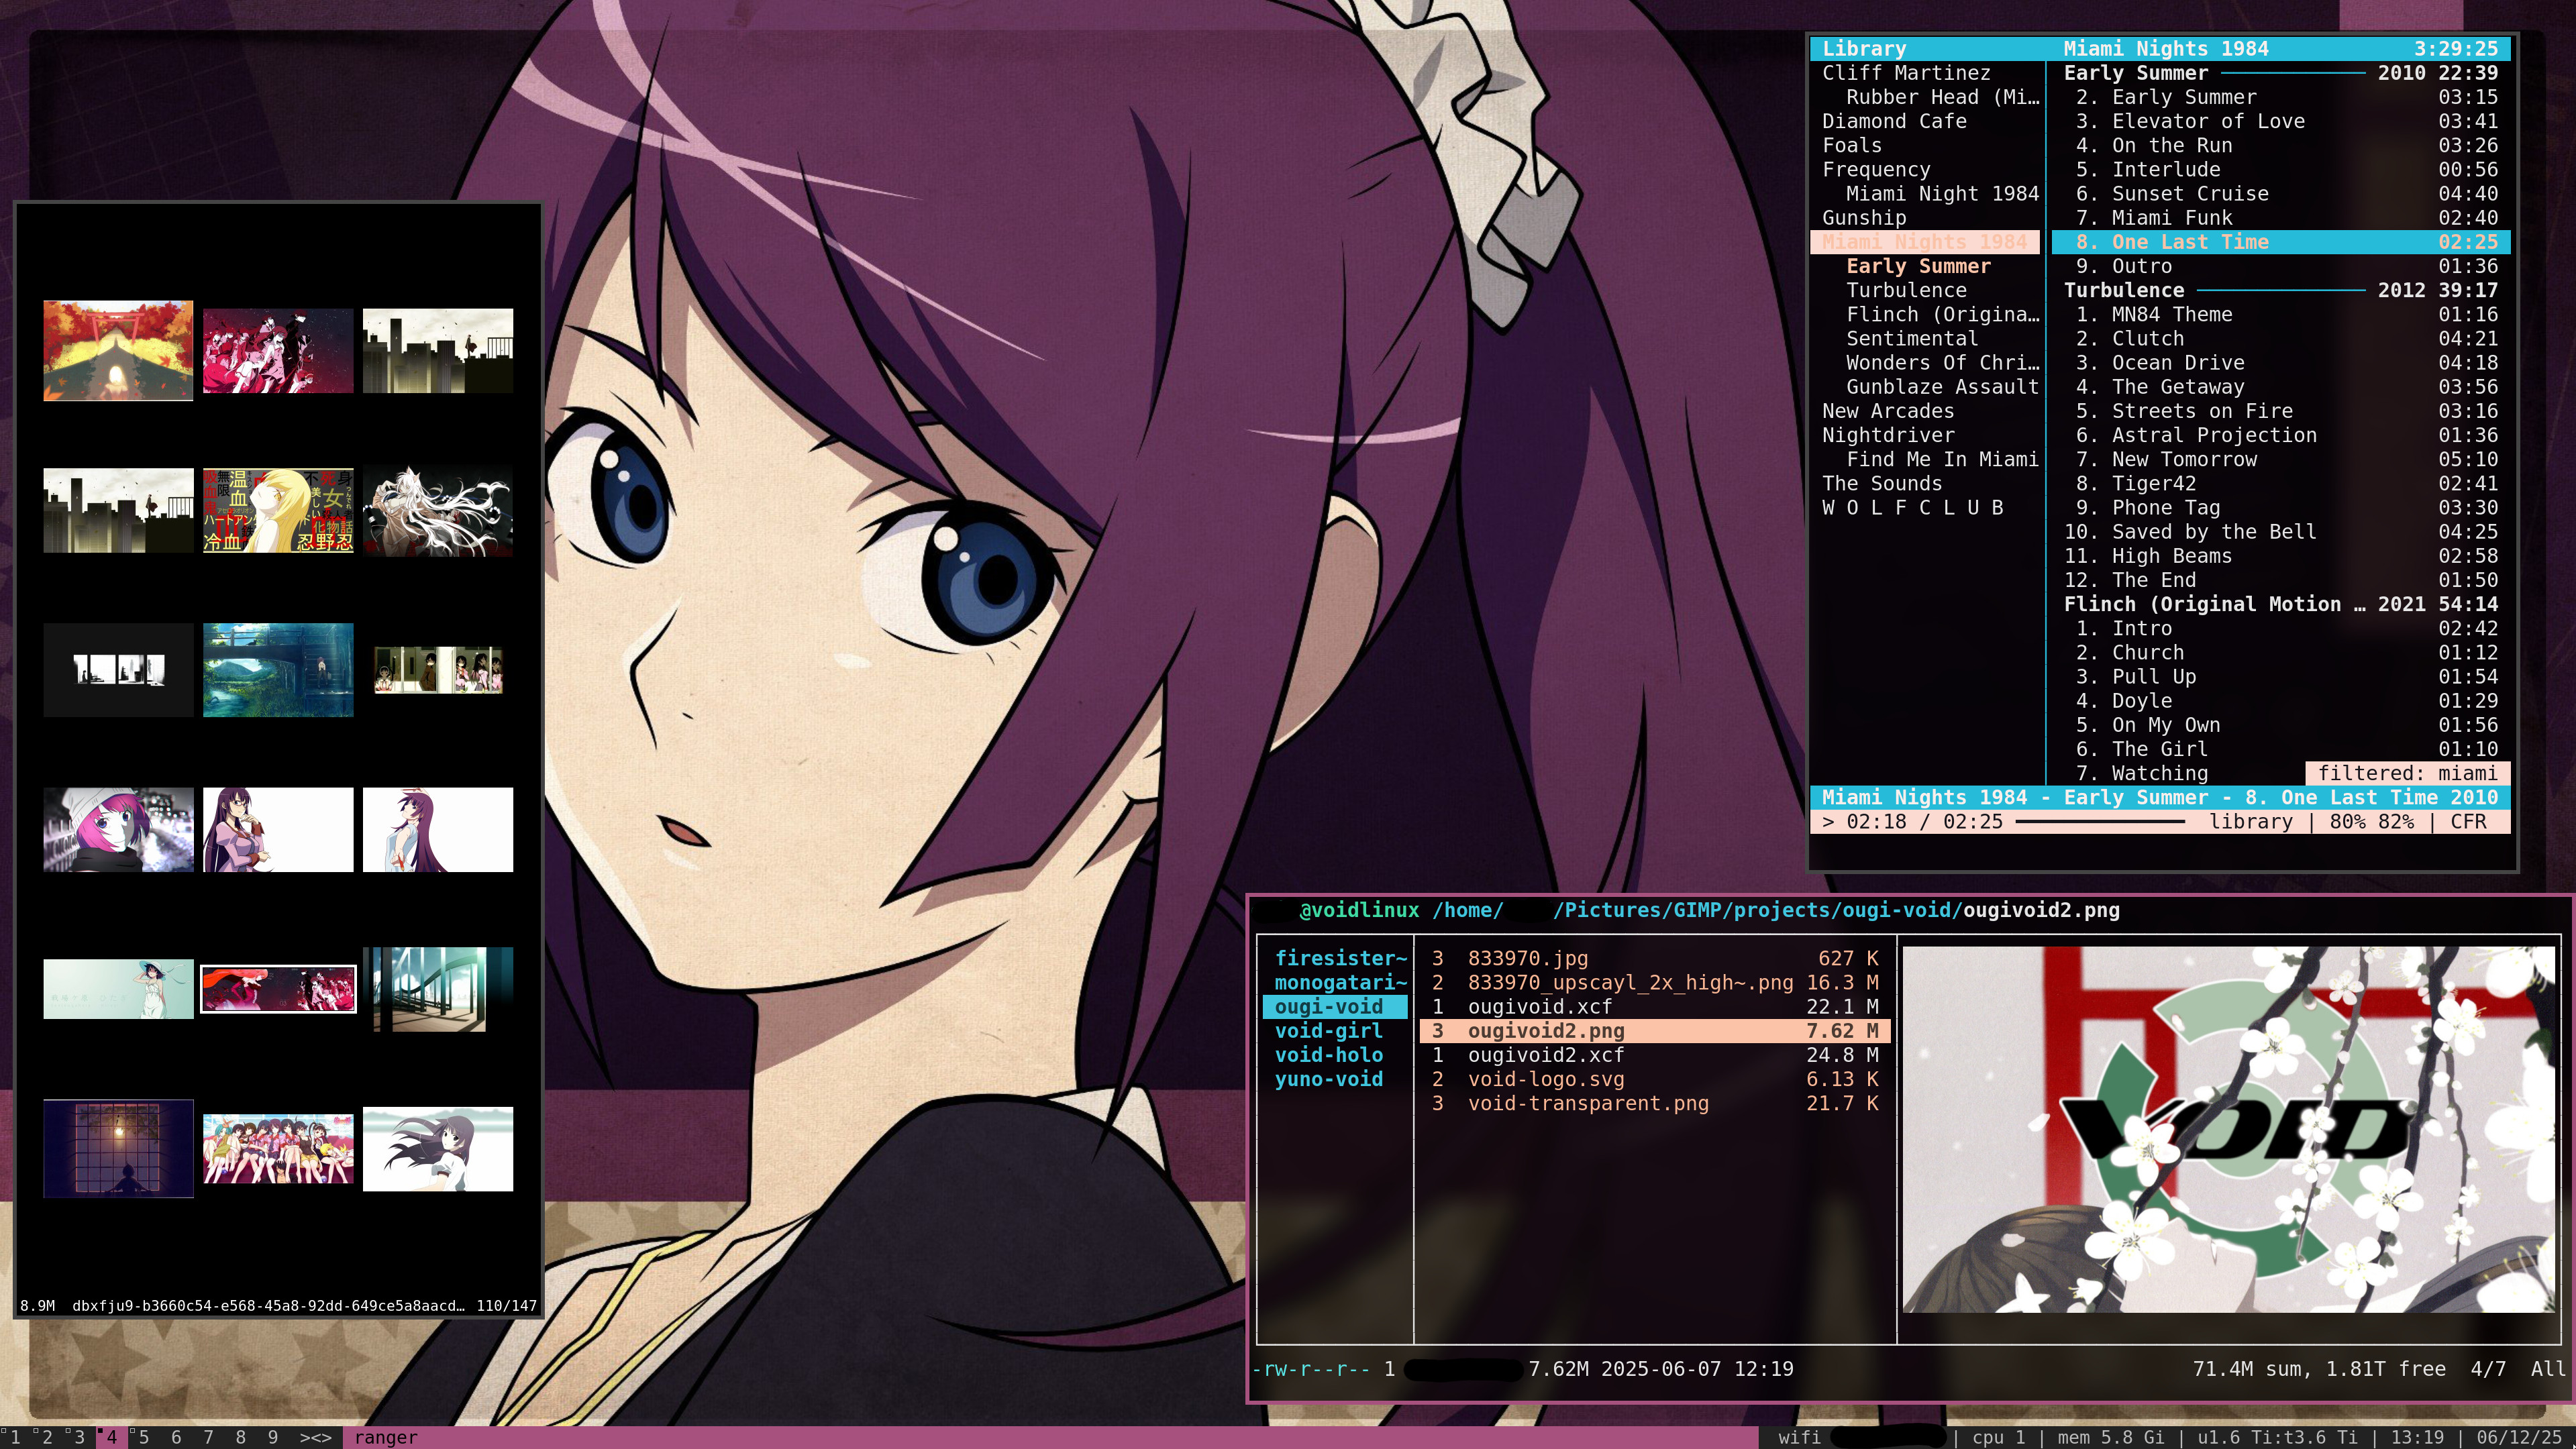
Task: Open the blue-green forest bridge thumbnail
Action: tap(278, 670)
